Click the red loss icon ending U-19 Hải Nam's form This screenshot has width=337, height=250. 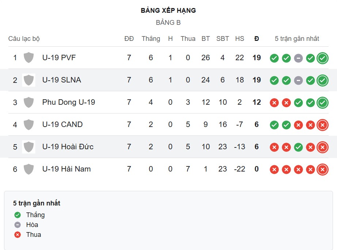(322, 169)
